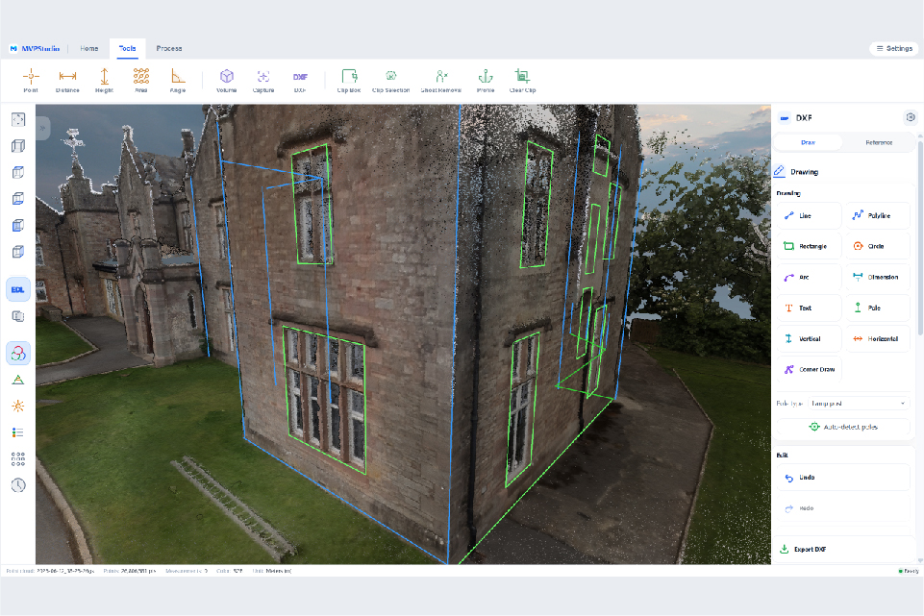This screenshot has height=616, width=924.
Task: Switch to the Process tab
Action: pos(169,48)
